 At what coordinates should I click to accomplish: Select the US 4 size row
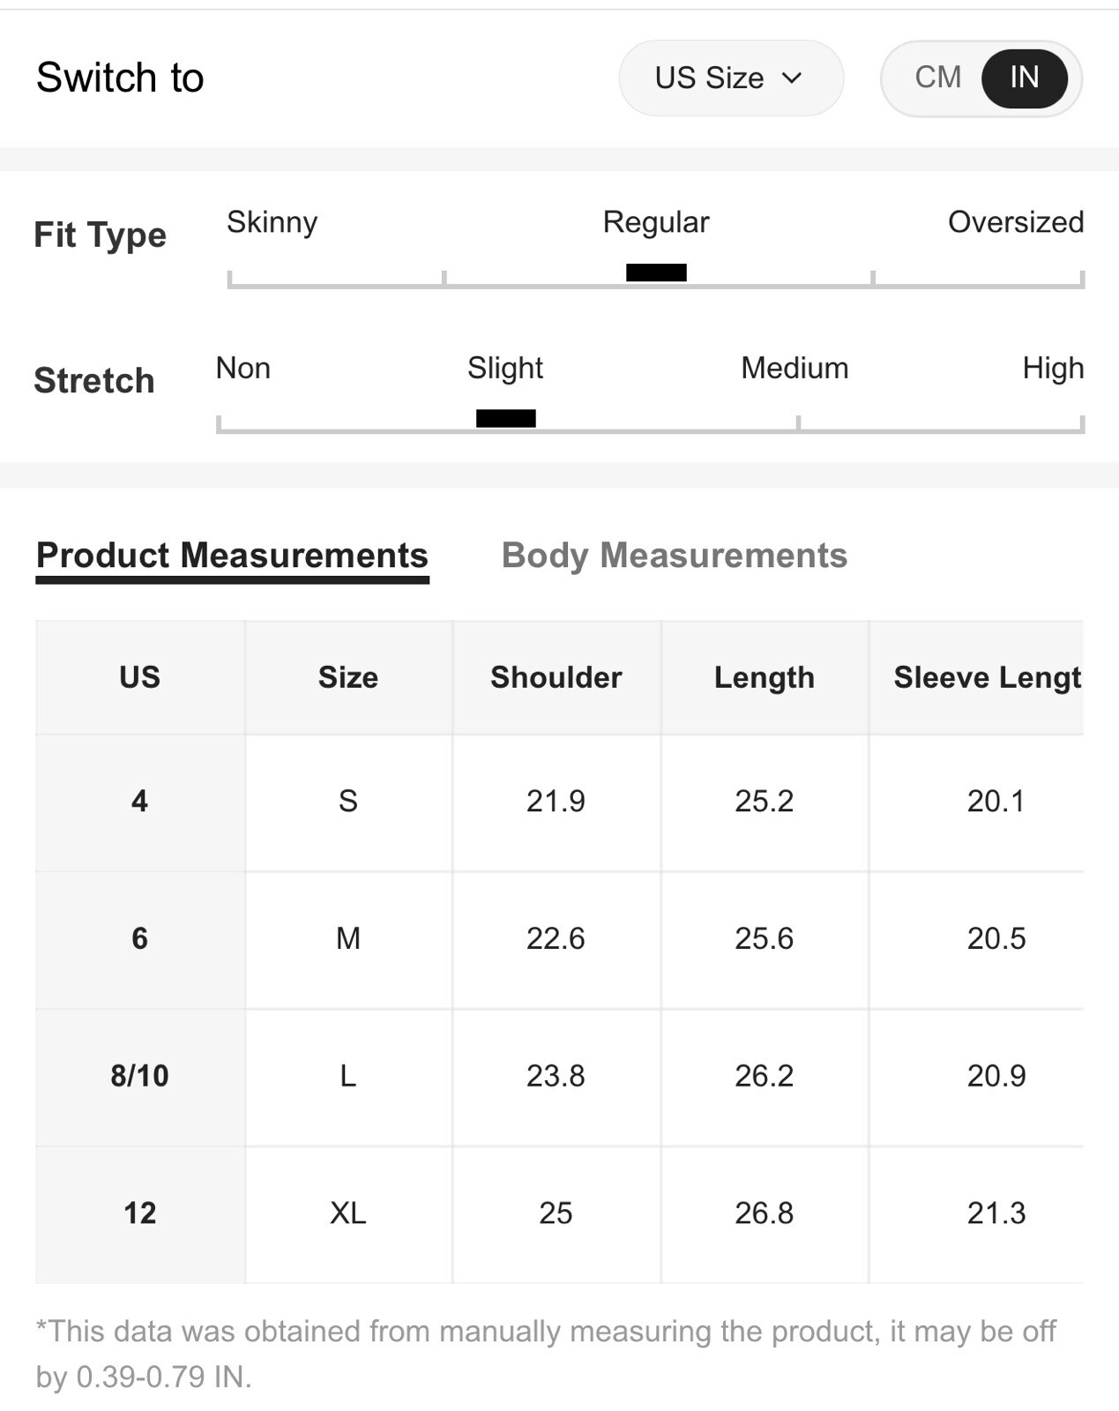(559, 802)
